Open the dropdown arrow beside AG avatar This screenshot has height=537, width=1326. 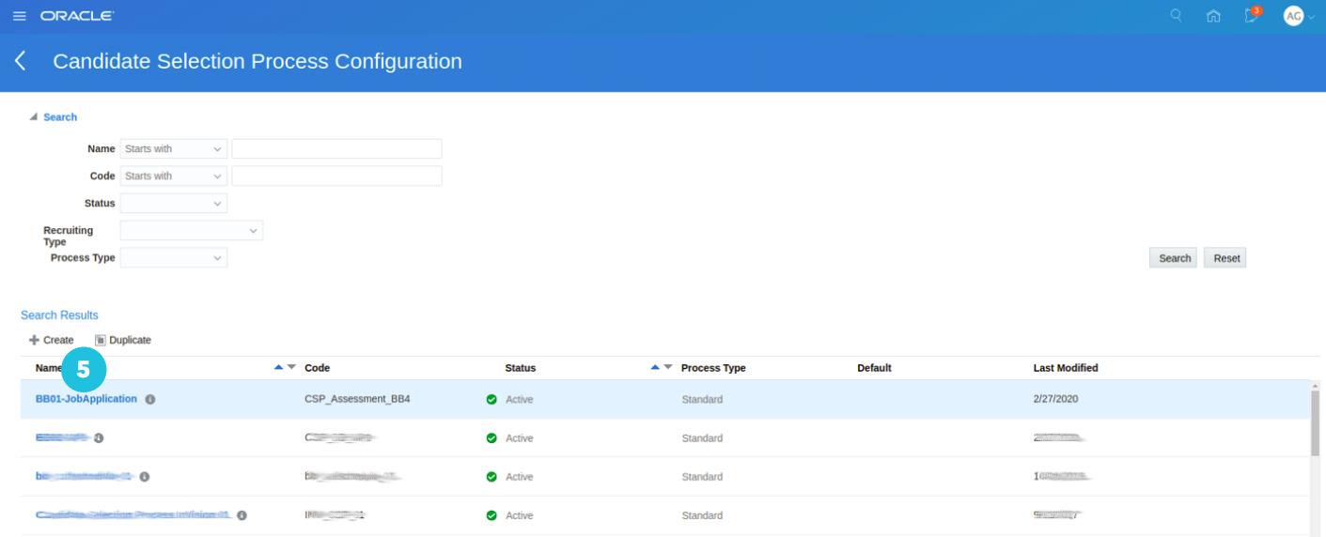point(1311,17)
